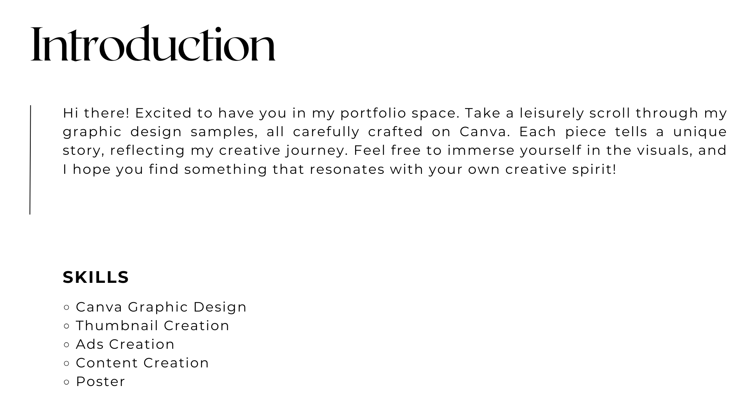Click the Introduction heading
The width and height of the screenshot is (746, 419).
[x=153, y=44]
